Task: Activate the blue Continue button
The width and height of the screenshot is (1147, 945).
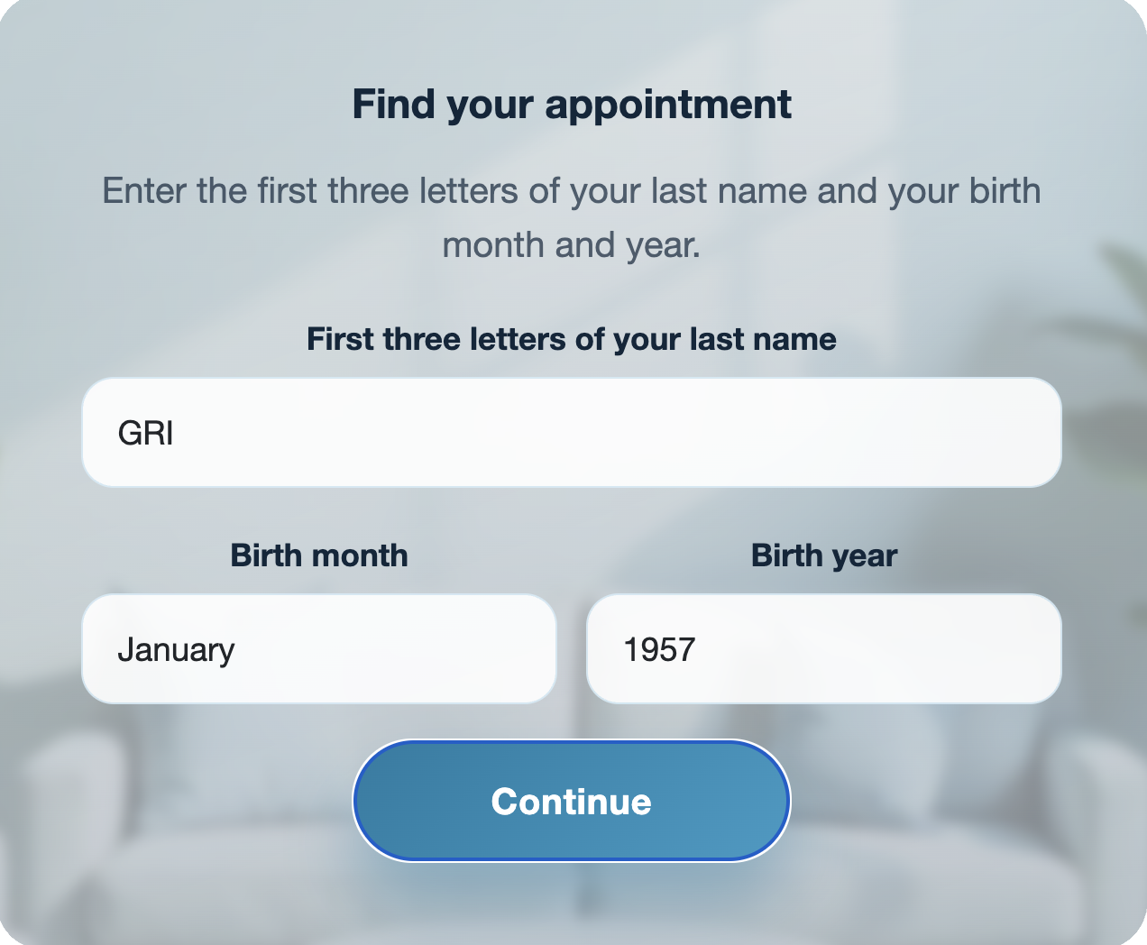Action: pyautogui.click(x=571, y=801)
